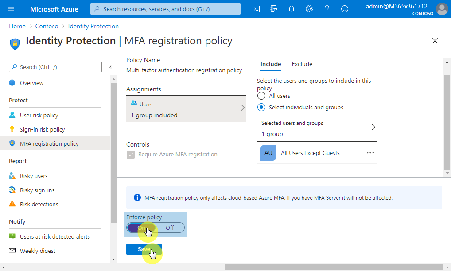Collapse the sidebar with double chevron
This screenshot has width=451, height=271.
pos(110,67)
